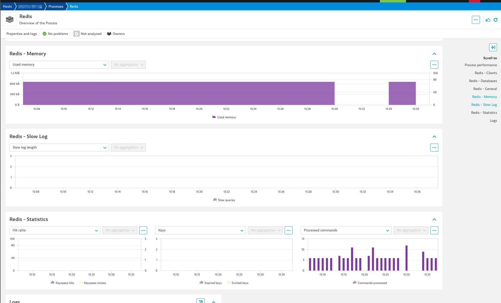Go to Processes in the breadcrumb
Screen dimensions: 501x303
56,6
